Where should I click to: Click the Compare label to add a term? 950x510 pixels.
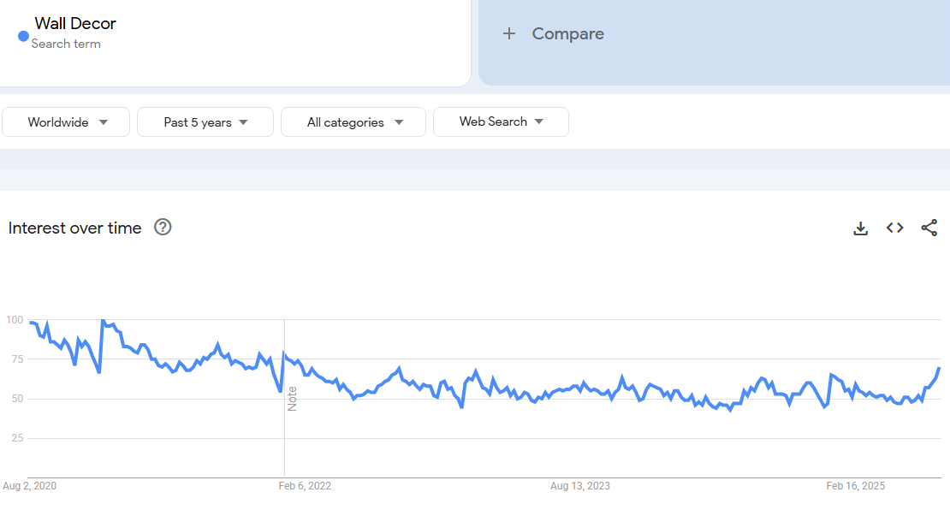point(567,33)
